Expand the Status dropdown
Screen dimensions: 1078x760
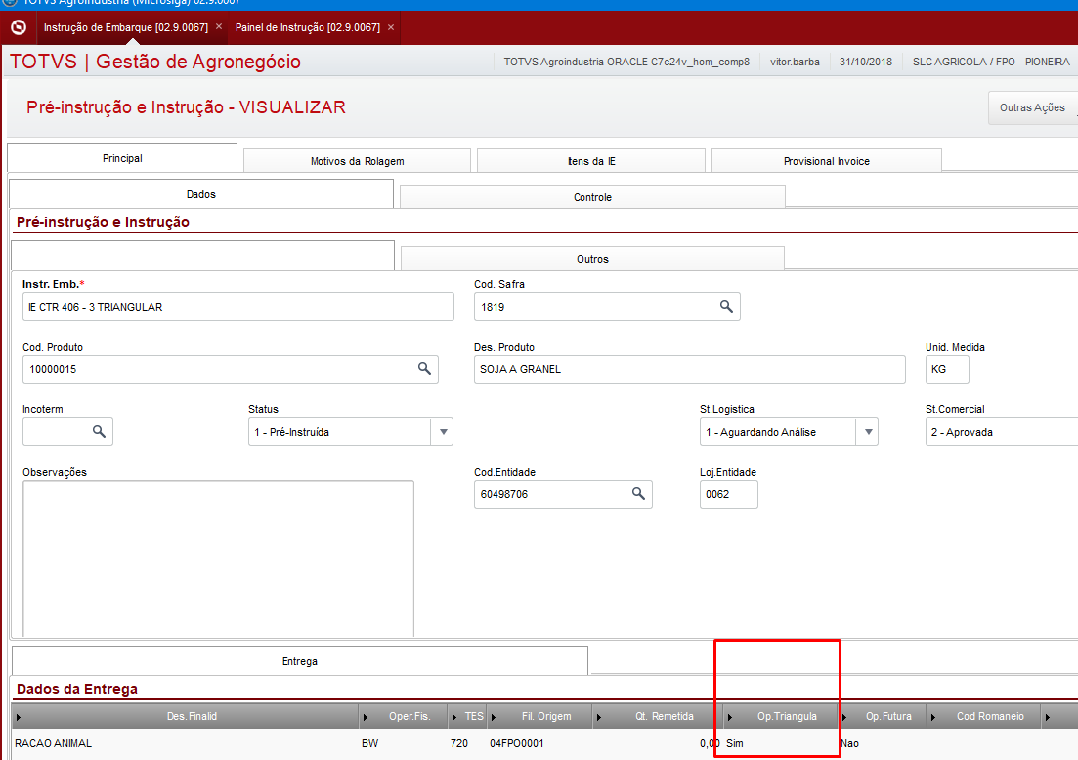(443, 432)
